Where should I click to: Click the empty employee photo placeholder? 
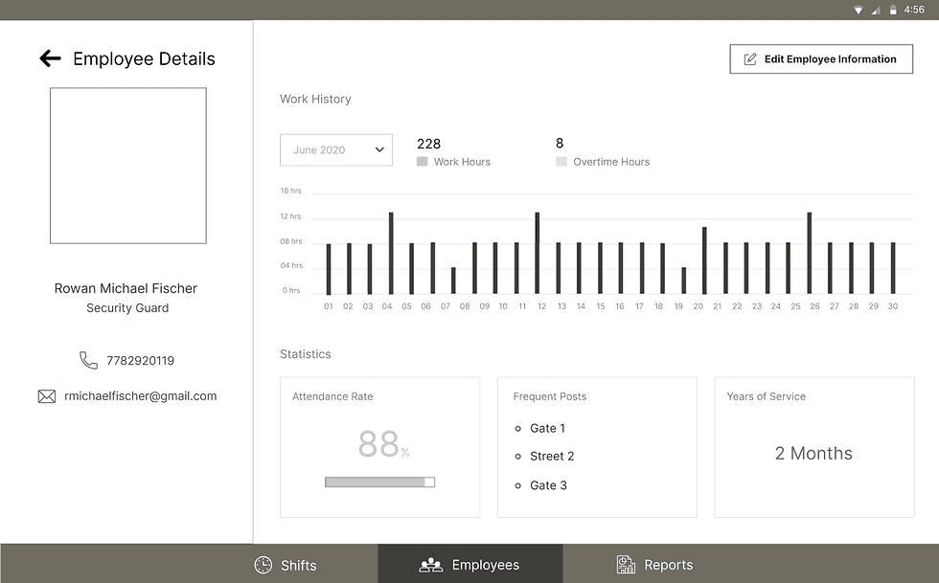point(128,166)
